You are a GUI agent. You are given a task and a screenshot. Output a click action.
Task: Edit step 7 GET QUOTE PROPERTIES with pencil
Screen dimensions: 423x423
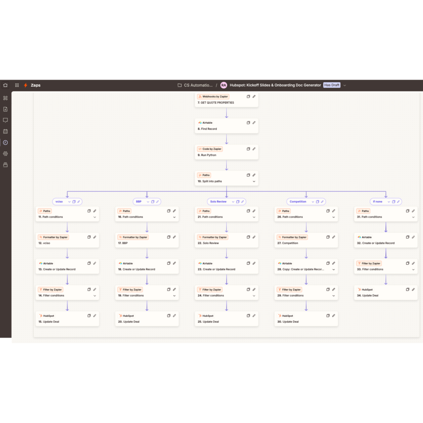(x=254, y=96)
